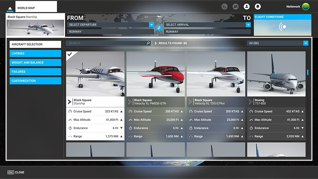Click Starship 325 KTAS up arrow
This screenshot has height=179, width=318.
click(121, 112)
